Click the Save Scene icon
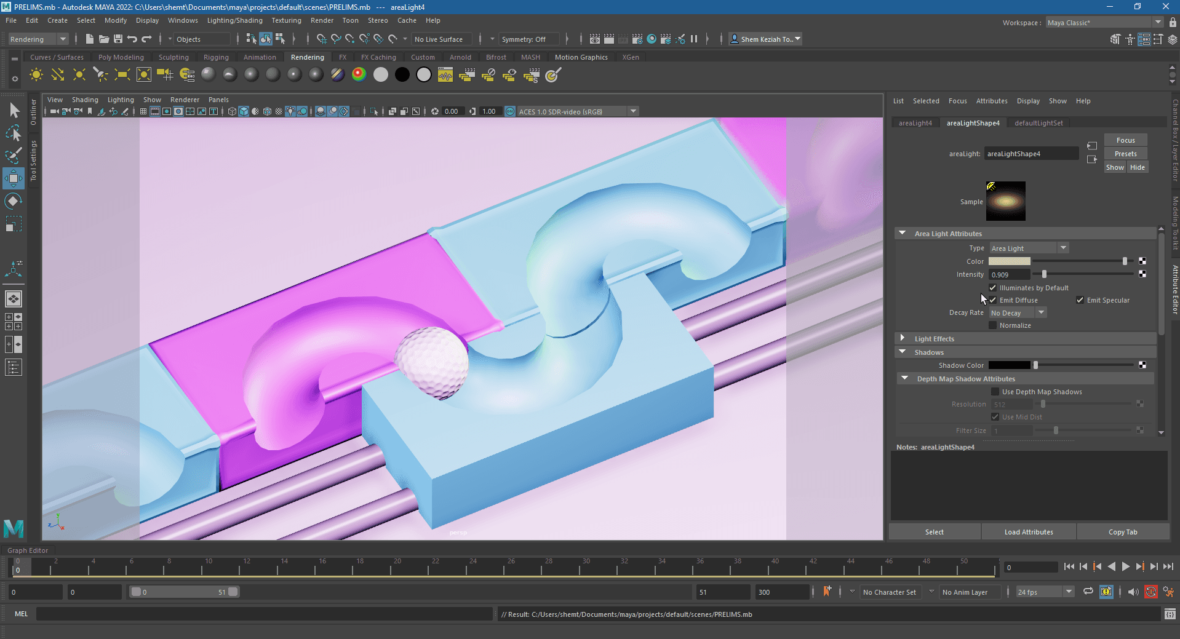 tap(118, 39)
